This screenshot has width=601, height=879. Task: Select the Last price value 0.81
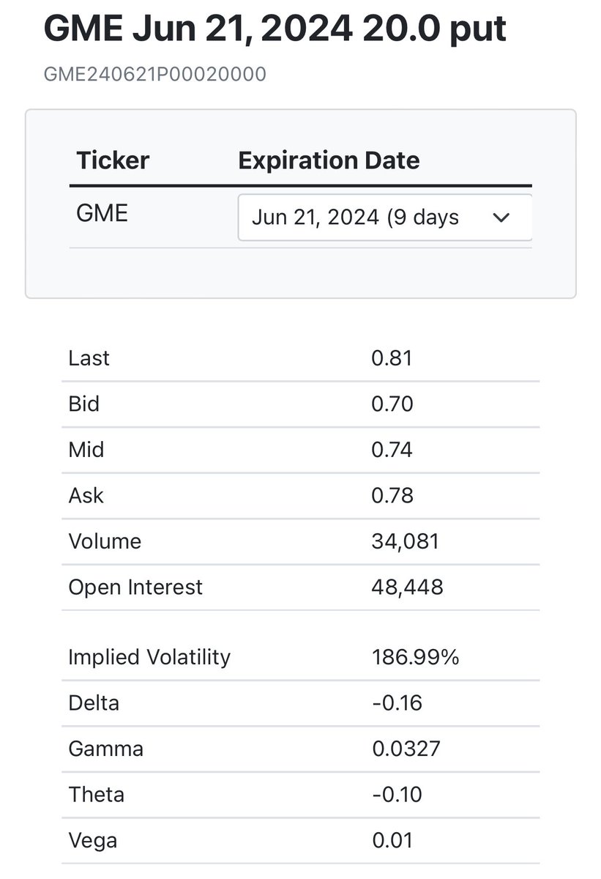coord(392,358)
